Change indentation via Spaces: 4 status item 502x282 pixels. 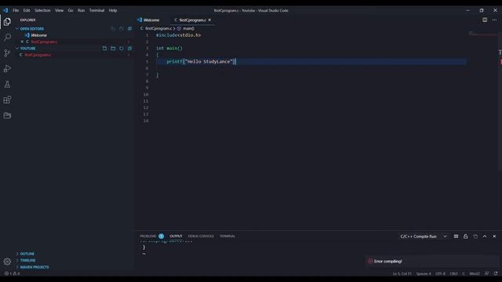click(x=424, y=273)
